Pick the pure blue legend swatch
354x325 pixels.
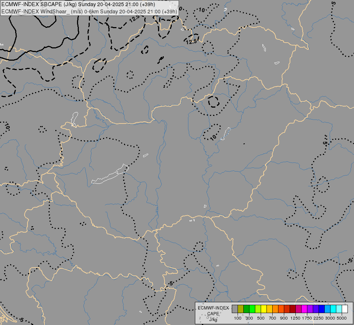pyautogui.click(x=321, y=309)
